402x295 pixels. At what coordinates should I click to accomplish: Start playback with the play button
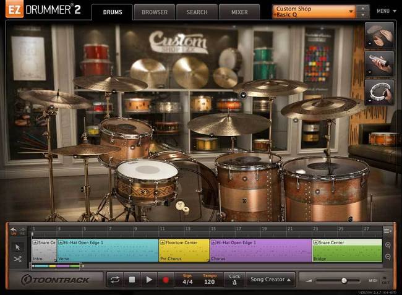pos(149,280)
